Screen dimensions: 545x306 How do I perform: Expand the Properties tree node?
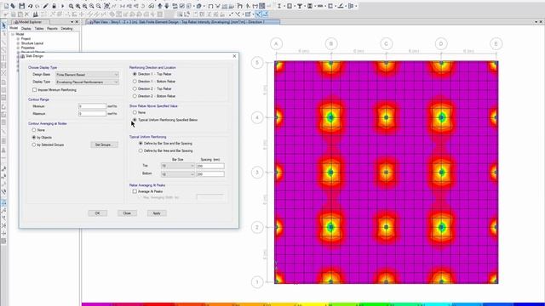point(18,48)
